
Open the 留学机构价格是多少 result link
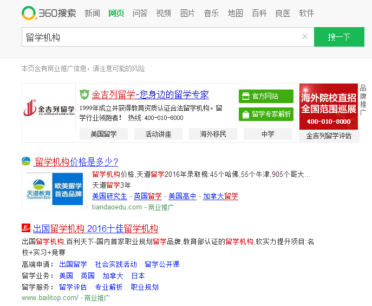coord(76,161)
